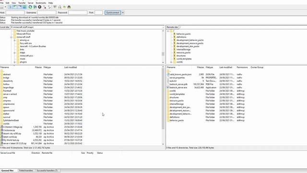Screen dimensions: 307x173
Task: Toggle transfer queue display
Action: (x=24, y=7)
